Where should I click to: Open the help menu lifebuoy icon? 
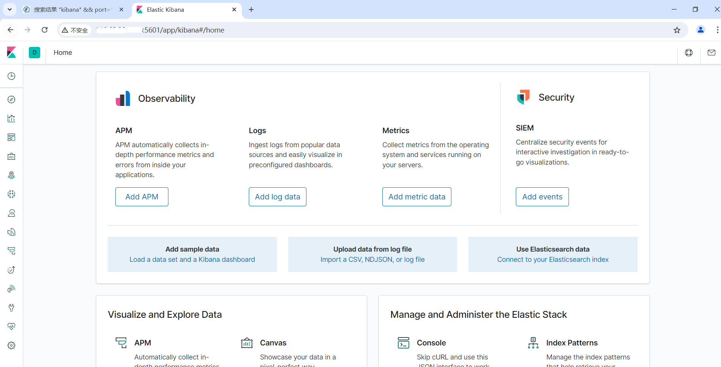tap(689, 53)
